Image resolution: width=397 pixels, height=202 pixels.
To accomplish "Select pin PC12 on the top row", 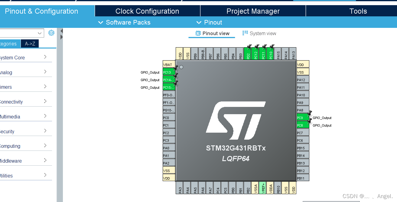I will (x=255, y=54).
